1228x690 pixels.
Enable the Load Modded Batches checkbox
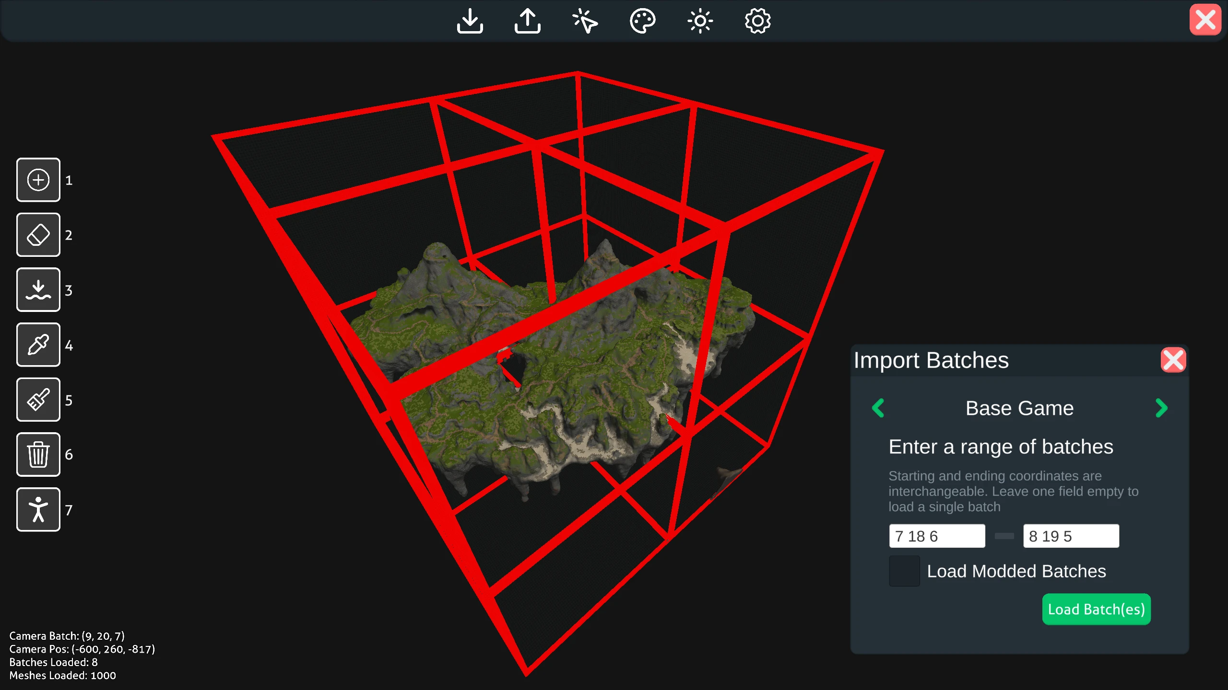(x=904, y=571)
